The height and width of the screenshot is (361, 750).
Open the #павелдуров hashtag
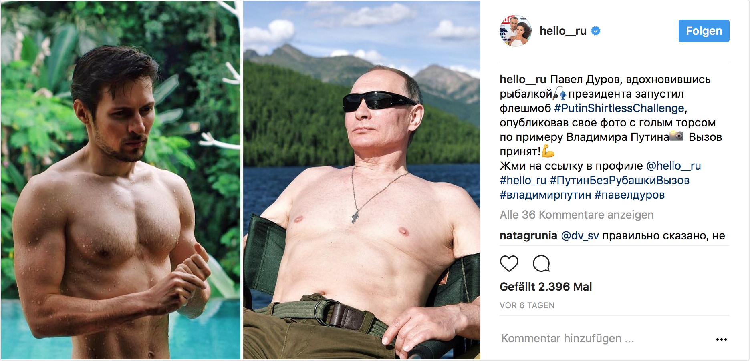coord(629,195)
